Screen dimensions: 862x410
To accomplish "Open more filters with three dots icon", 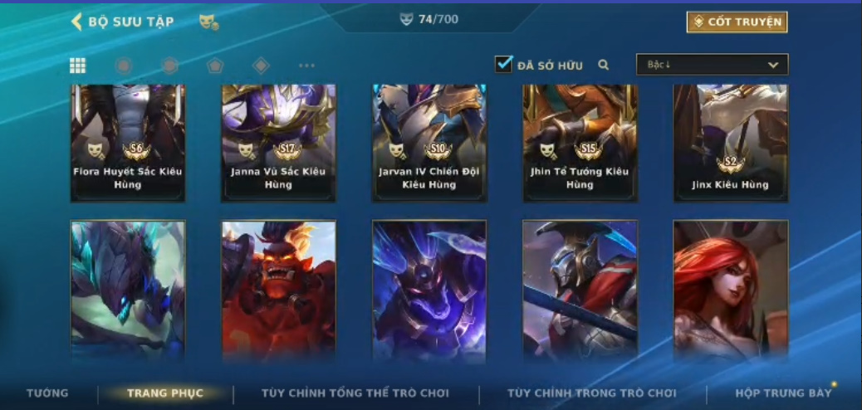I will (306, 66).
